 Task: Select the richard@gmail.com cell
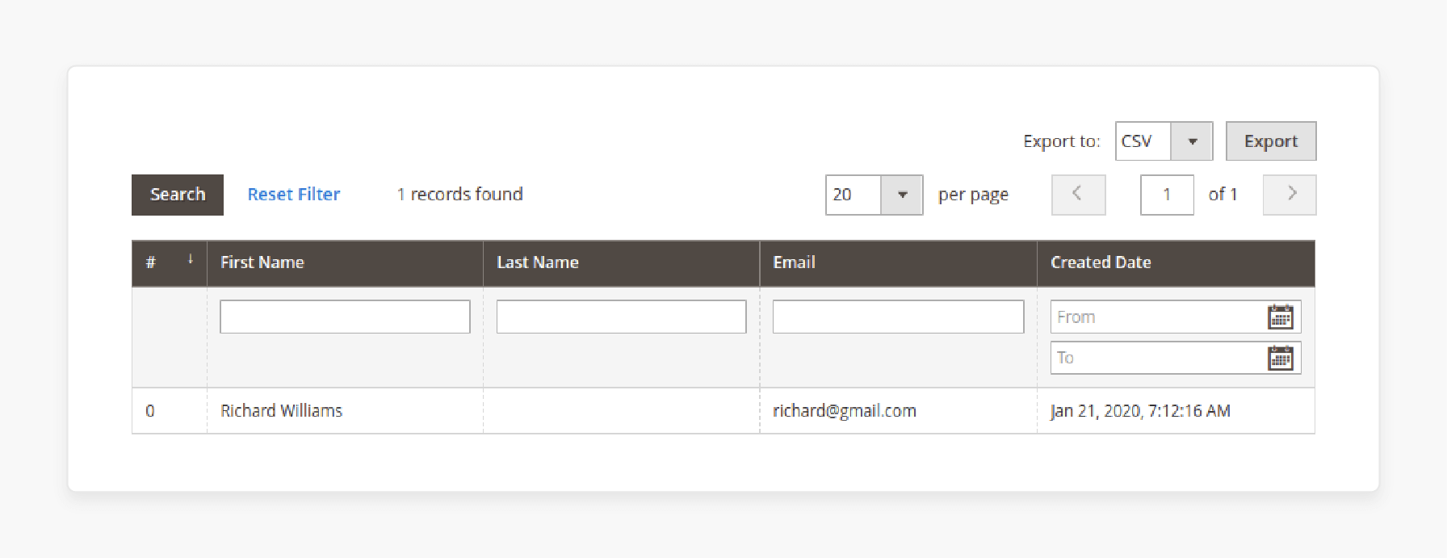click(898, 411)
